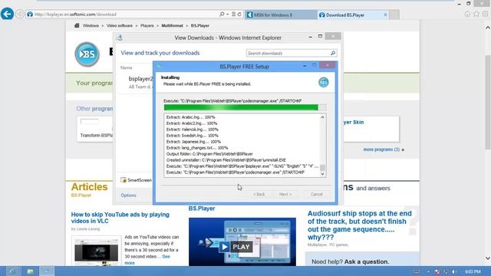This screenshot has height=276, width=491.
Task: Click the BS.Player breadcrumb item
Action: [x=200, y=25]
